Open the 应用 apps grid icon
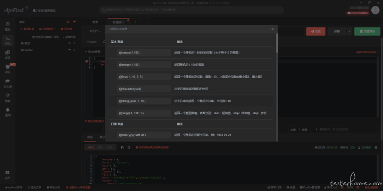This screenshot has height=191, width=383. pyautogui.click(x=7, y=175)
